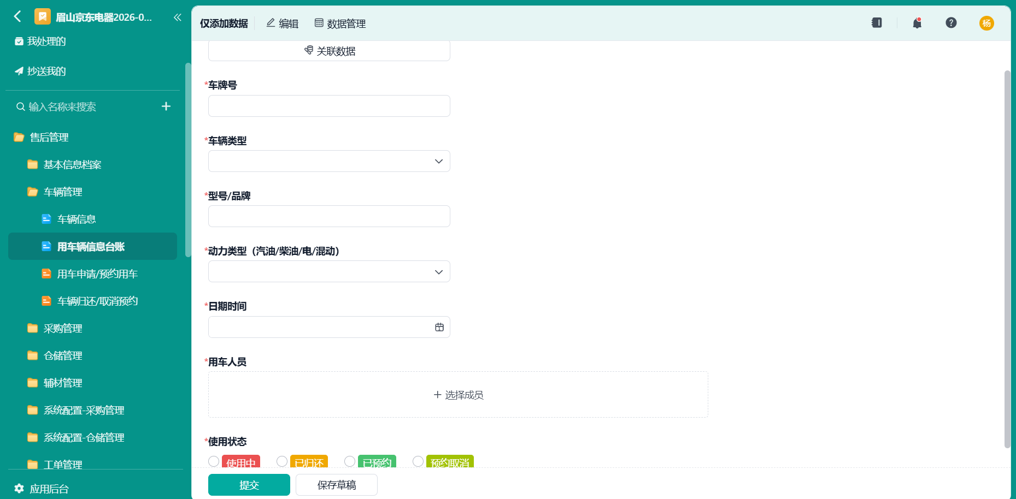This screenshot has height=499, width=1016.
Task: Open the calendar icon in 日期时间 field
Action: tap(439, 327)
